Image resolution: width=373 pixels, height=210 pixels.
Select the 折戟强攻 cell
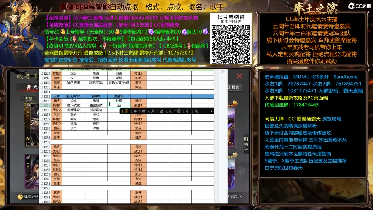(73, 110)
